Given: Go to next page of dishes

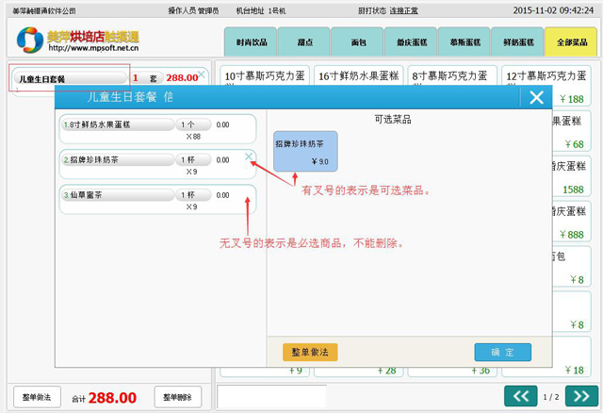Looking at the screenshot, I should (581, 396).
